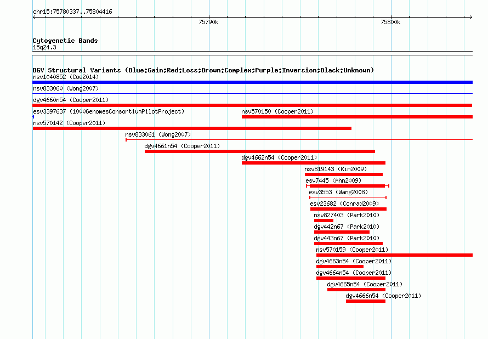Viewport: 488px width, 339px height.
Task: Open the nsv833060 (Wong2007) label
Action: (66, 88)
